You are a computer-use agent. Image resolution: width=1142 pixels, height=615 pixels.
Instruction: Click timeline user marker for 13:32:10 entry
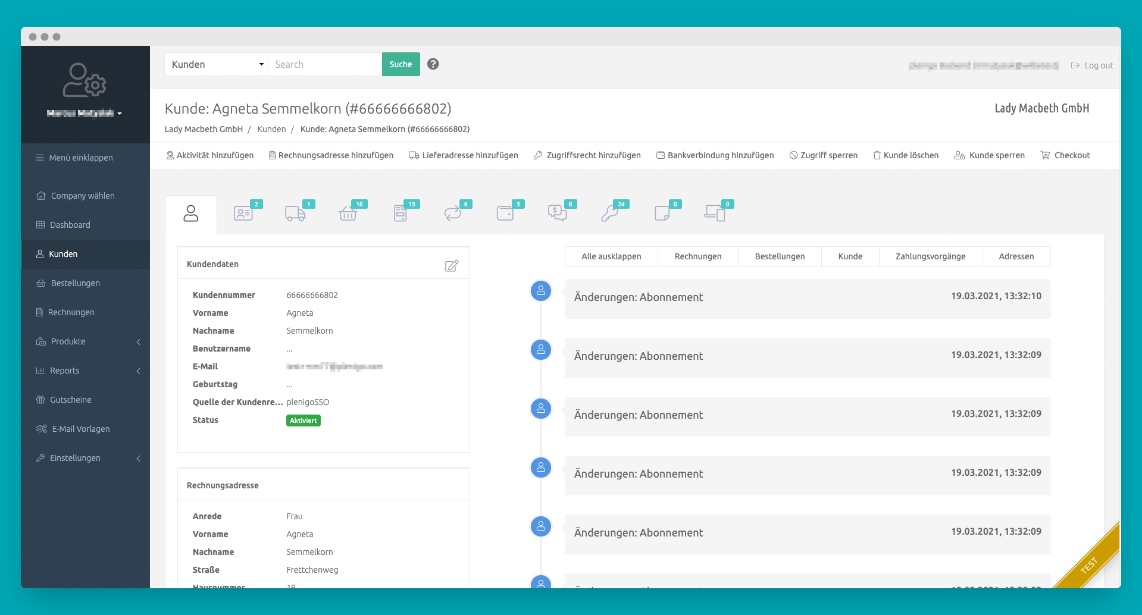coord(541,291)
